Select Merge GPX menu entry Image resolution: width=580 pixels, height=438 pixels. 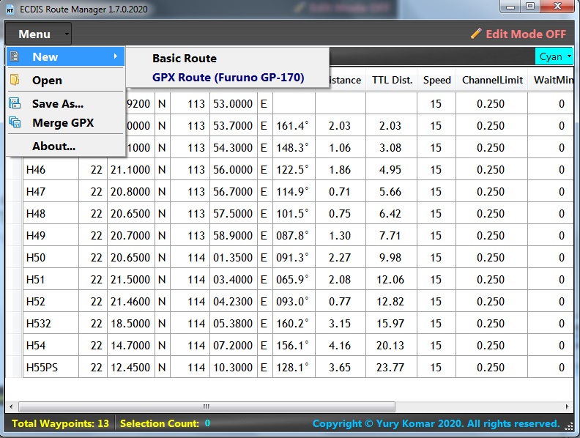point(65,123)
